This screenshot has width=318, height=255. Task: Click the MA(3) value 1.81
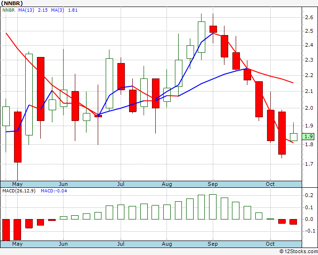73,10
